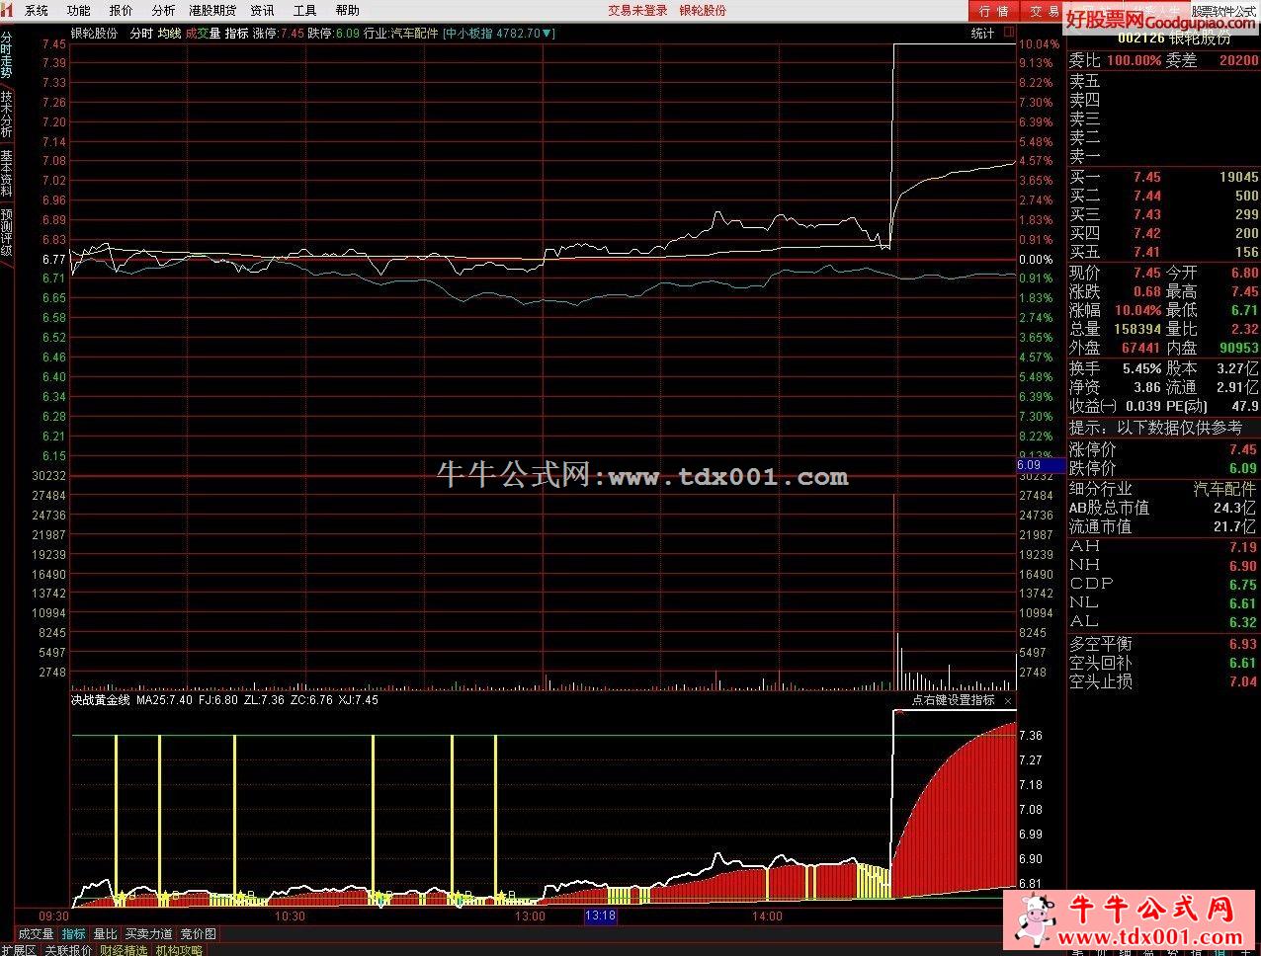Click 交易未登录 status link
This screenshot has height=956, width=1261.
[x=637, y=11]
